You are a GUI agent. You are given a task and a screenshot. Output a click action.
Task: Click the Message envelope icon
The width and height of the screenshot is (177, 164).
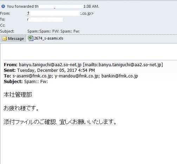coord(4,39)
